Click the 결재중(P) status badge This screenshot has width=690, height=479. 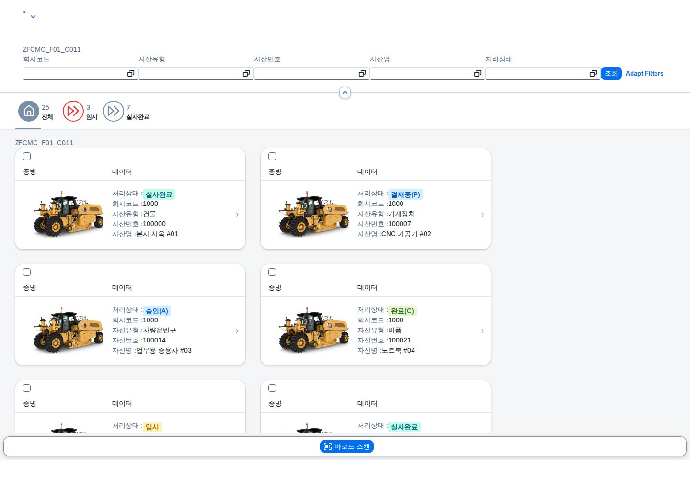(405, 194)
